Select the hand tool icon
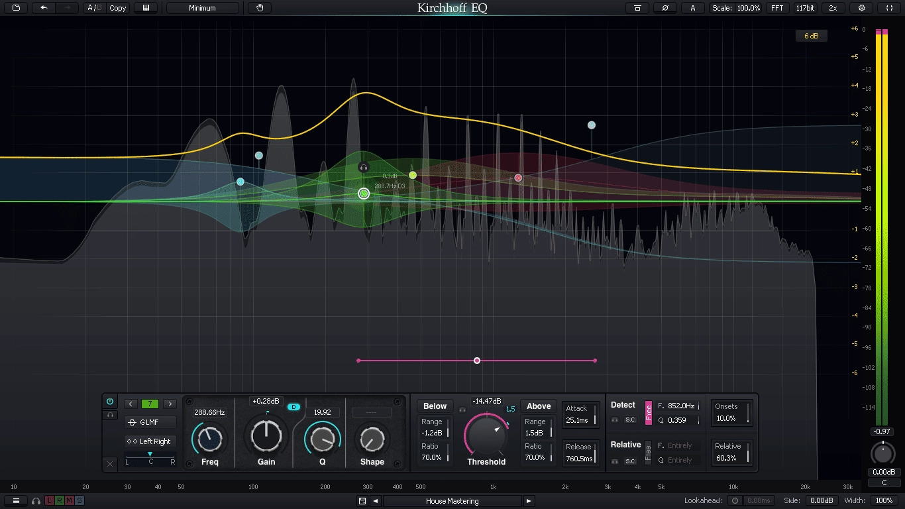Viewport: 905px width, 509px height. coord(260,8)
